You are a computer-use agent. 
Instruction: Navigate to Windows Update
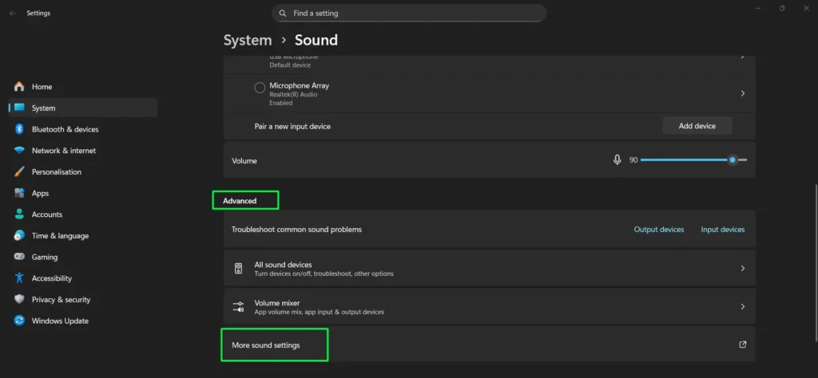pyautogui.click(x=83, y=321)
